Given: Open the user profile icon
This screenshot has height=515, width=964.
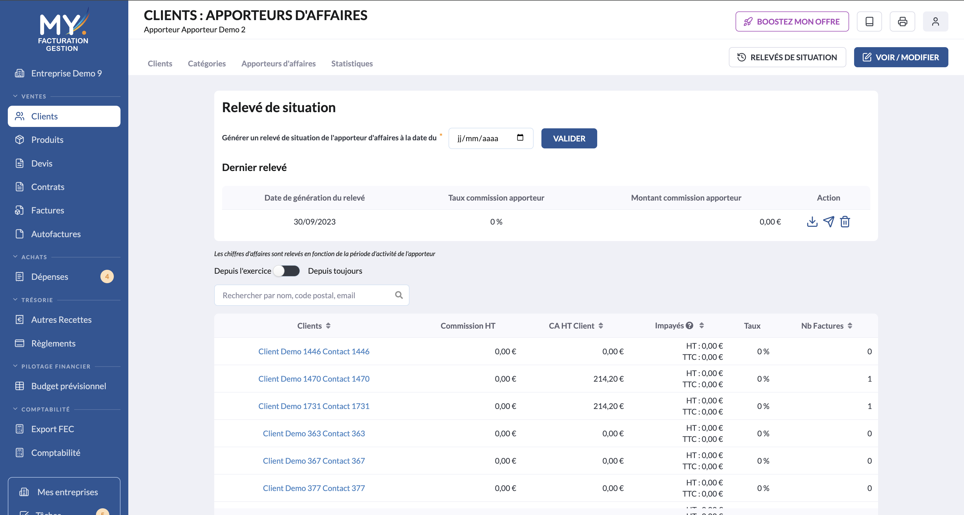Looking at the screenshot, I should click(935, 22).
